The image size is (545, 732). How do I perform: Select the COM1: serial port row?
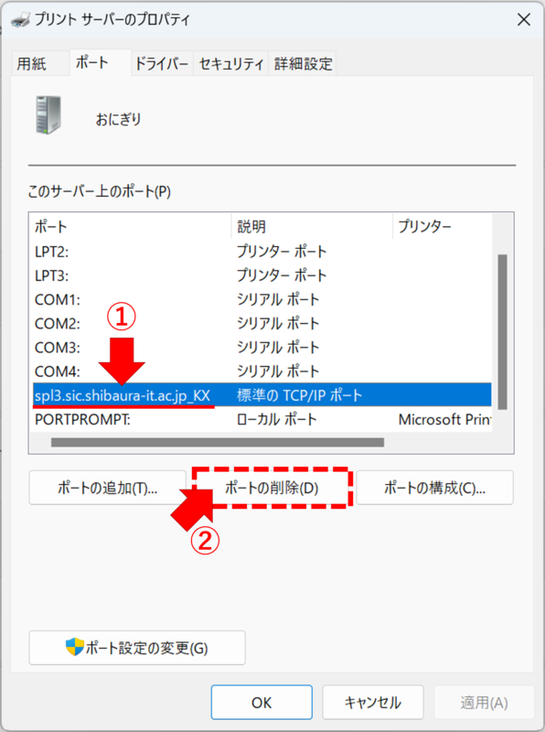[x=262, y=300]
